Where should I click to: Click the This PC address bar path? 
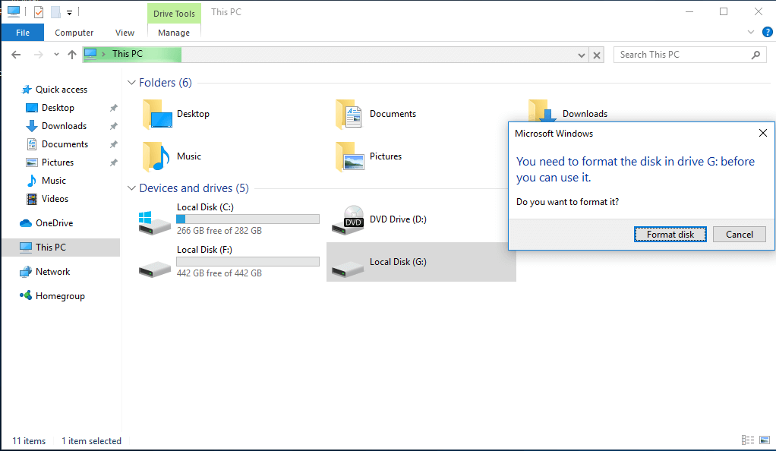point(128,54)
